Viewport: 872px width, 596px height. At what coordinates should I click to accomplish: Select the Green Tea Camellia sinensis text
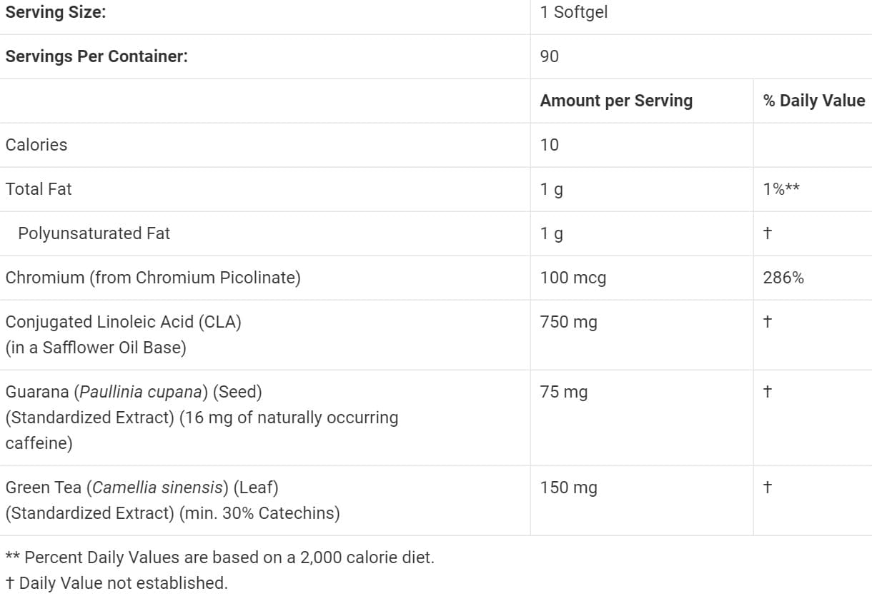pos(142,488)
